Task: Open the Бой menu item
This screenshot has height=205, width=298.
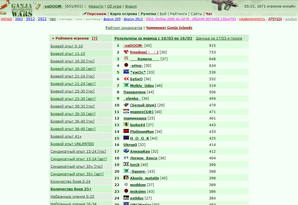Action: click(163, 14)
